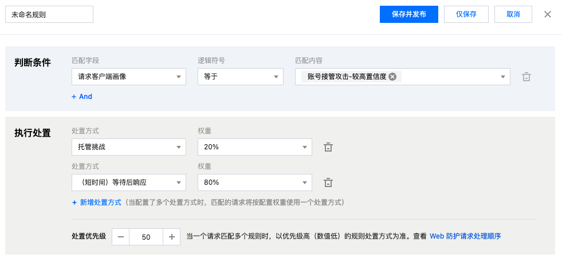The height and width of the screenshot is (262, 562).
Task: Click the 未命名规则 rule name field
Action: point(49,14)
